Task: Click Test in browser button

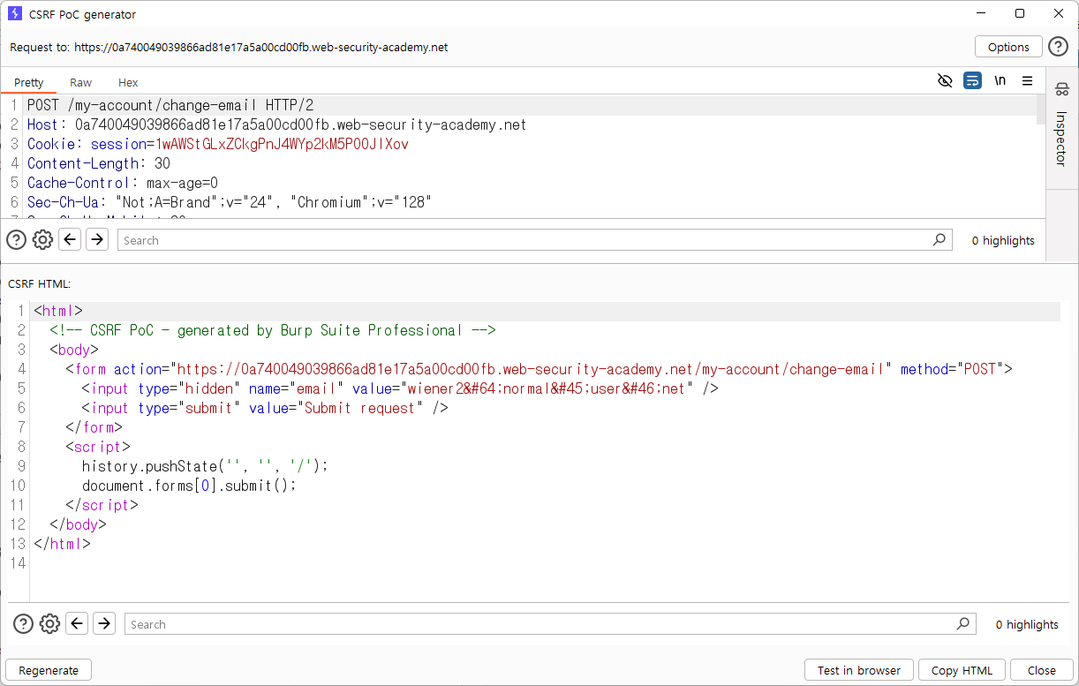Action: tap(859, 670)
